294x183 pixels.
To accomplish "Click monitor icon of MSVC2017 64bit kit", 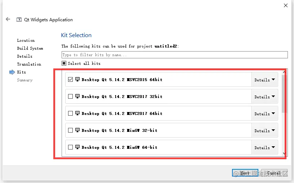I will 77,113.
